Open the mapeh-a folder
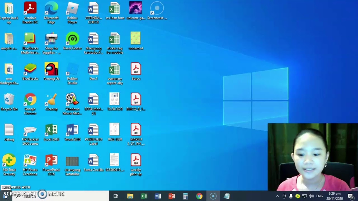This screenshot has height=201, width=358. pyautogui.click(x=9, y=42)
